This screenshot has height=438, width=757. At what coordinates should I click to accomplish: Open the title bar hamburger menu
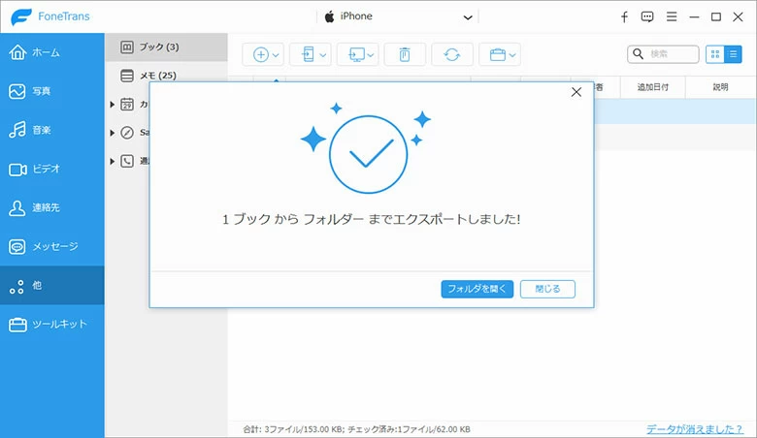(x=671, y=16)
